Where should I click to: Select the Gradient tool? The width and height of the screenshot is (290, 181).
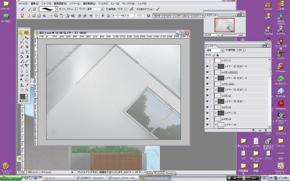[27, 56]
